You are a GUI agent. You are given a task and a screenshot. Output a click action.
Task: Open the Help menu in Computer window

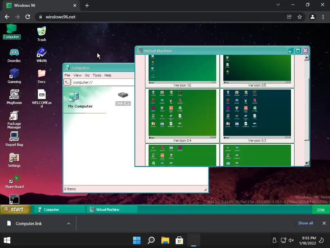click(x=108, y=75)
